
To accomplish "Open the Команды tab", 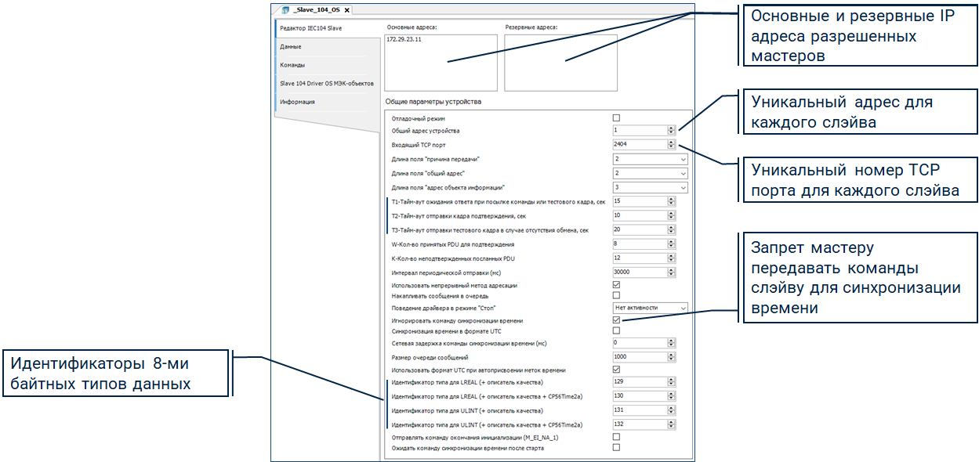I will click(x=292, y=65).
